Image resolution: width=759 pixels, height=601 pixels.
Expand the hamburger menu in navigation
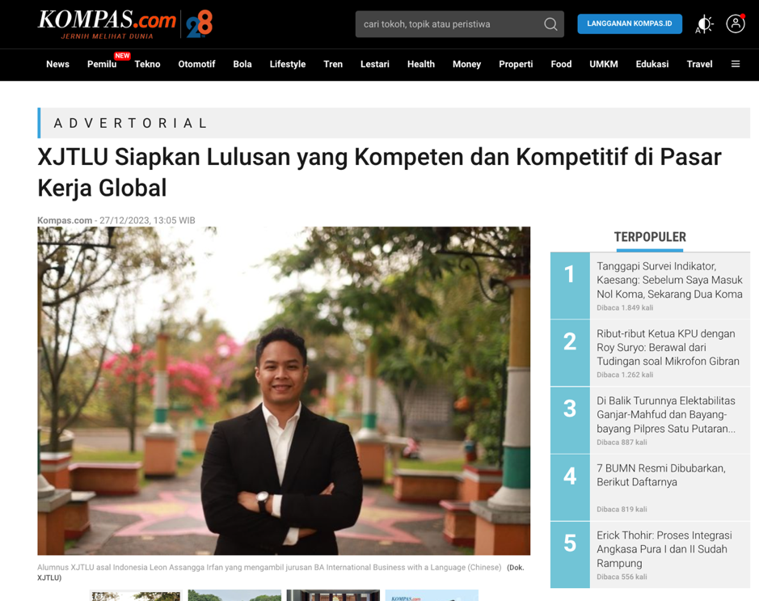pos(736,64)
